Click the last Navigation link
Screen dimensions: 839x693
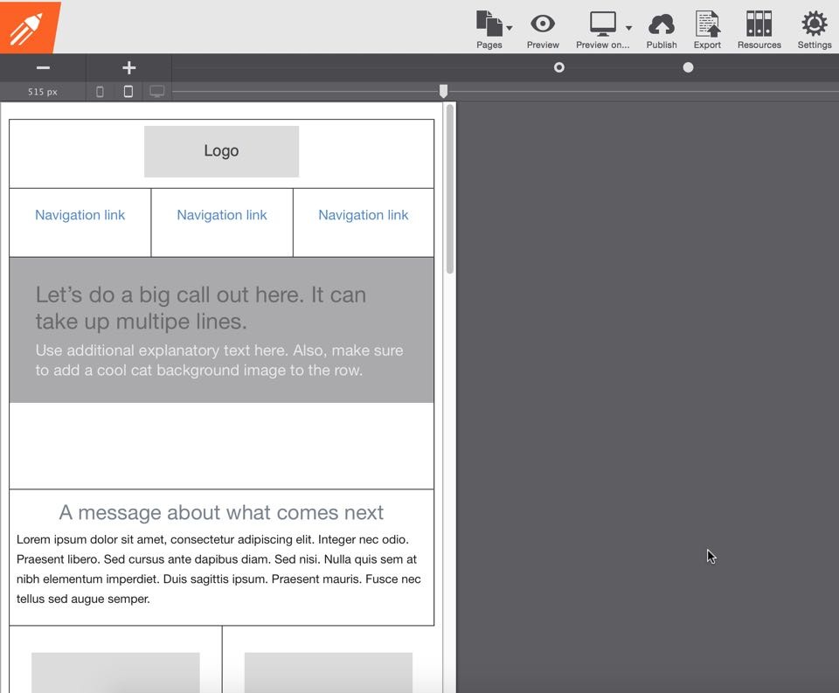[x=364, y=215]
